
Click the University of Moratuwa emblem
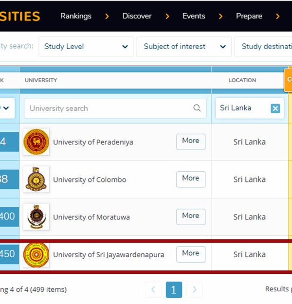pos(36,217)
